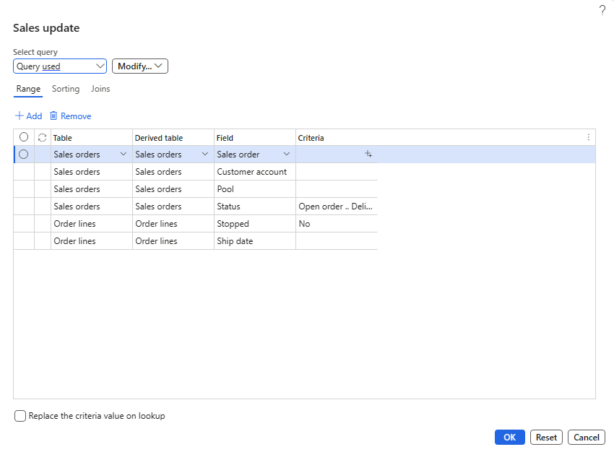Viewport: 614px width, 452px height.
Task: Check Replace the criteria value on lookup
Action: click(x=20, y=416)
